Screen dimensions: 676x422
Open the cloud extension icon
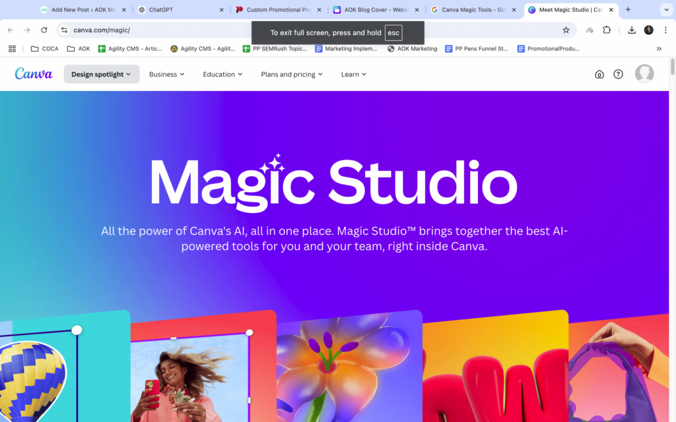tap(590, 30)
